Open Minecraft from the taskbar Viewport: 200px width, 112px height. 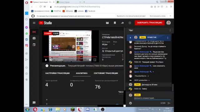72,110
